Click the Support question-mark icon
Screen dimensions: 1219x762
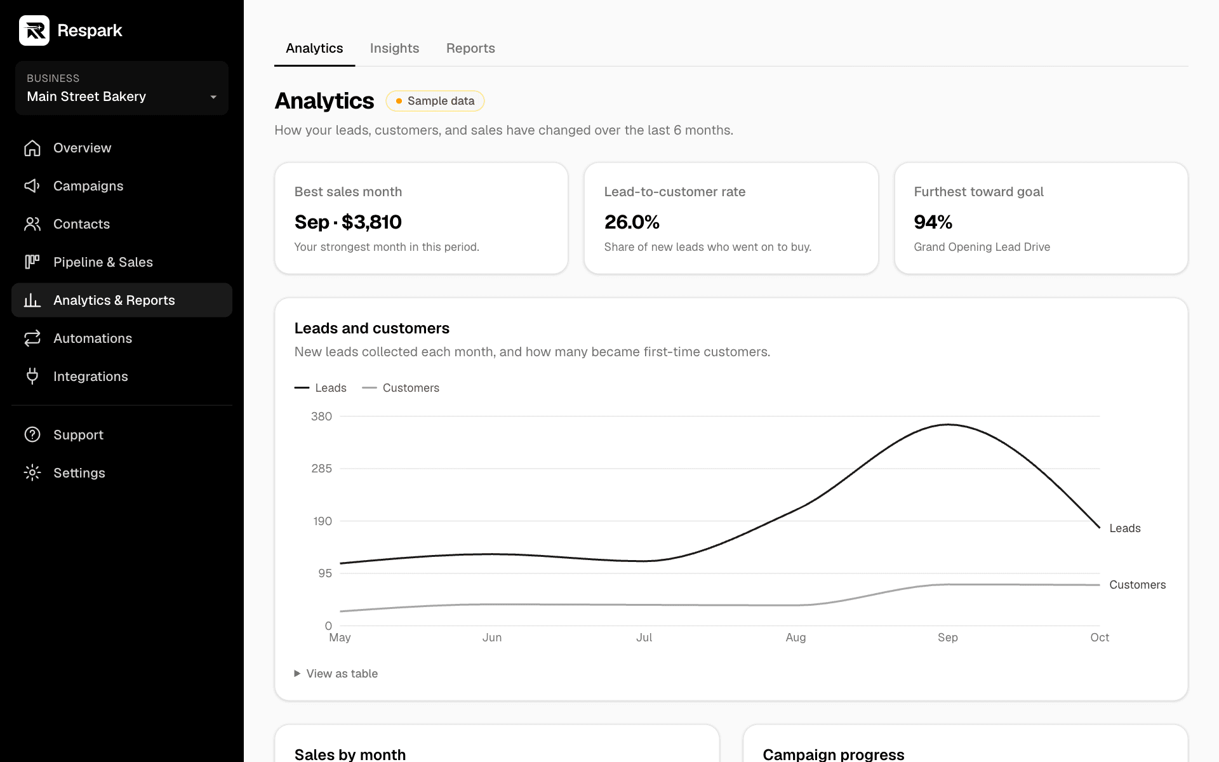(32, 435)
